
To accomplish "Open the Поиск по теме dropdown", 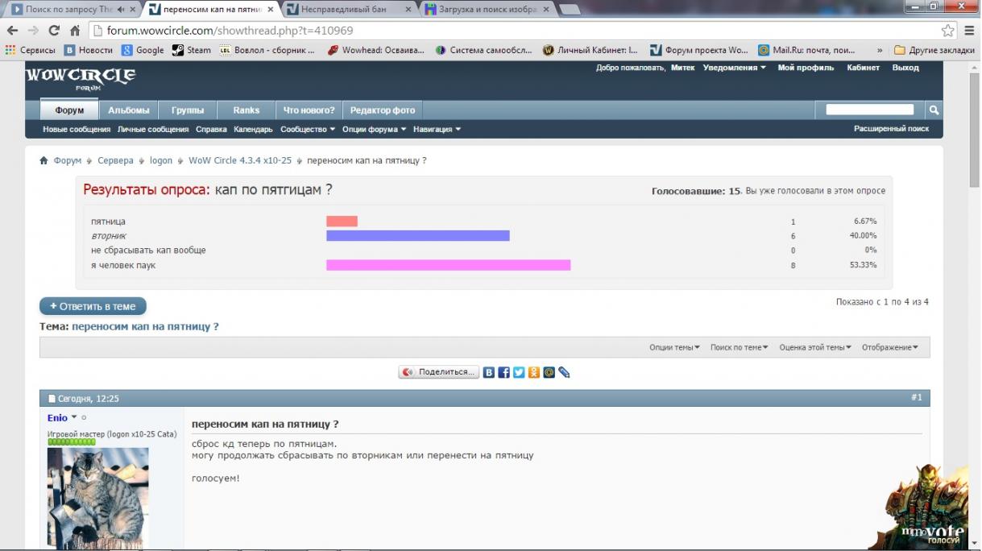I will (739, 347).
